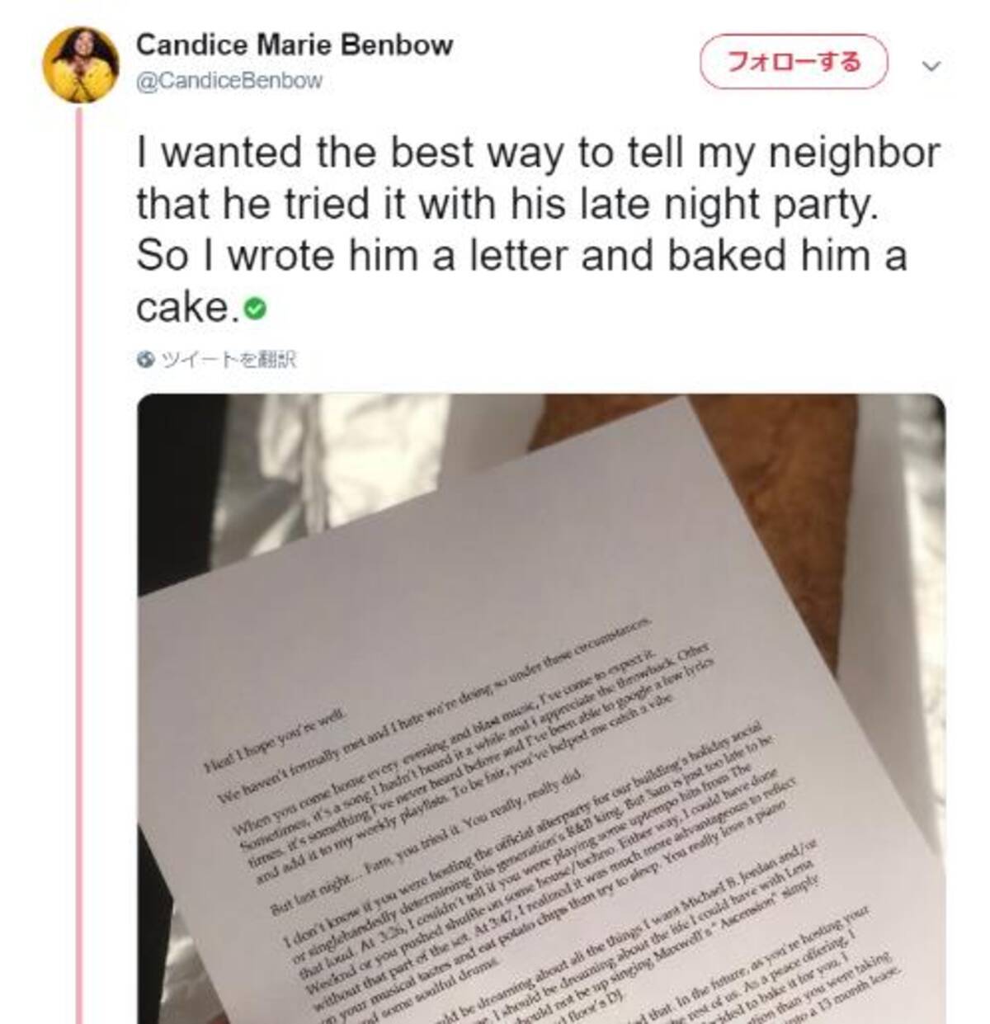Click the tweet line "So I wrote him a letter"
The image size is (990, 1024).
pyautogui.click(x=521, y=256)
